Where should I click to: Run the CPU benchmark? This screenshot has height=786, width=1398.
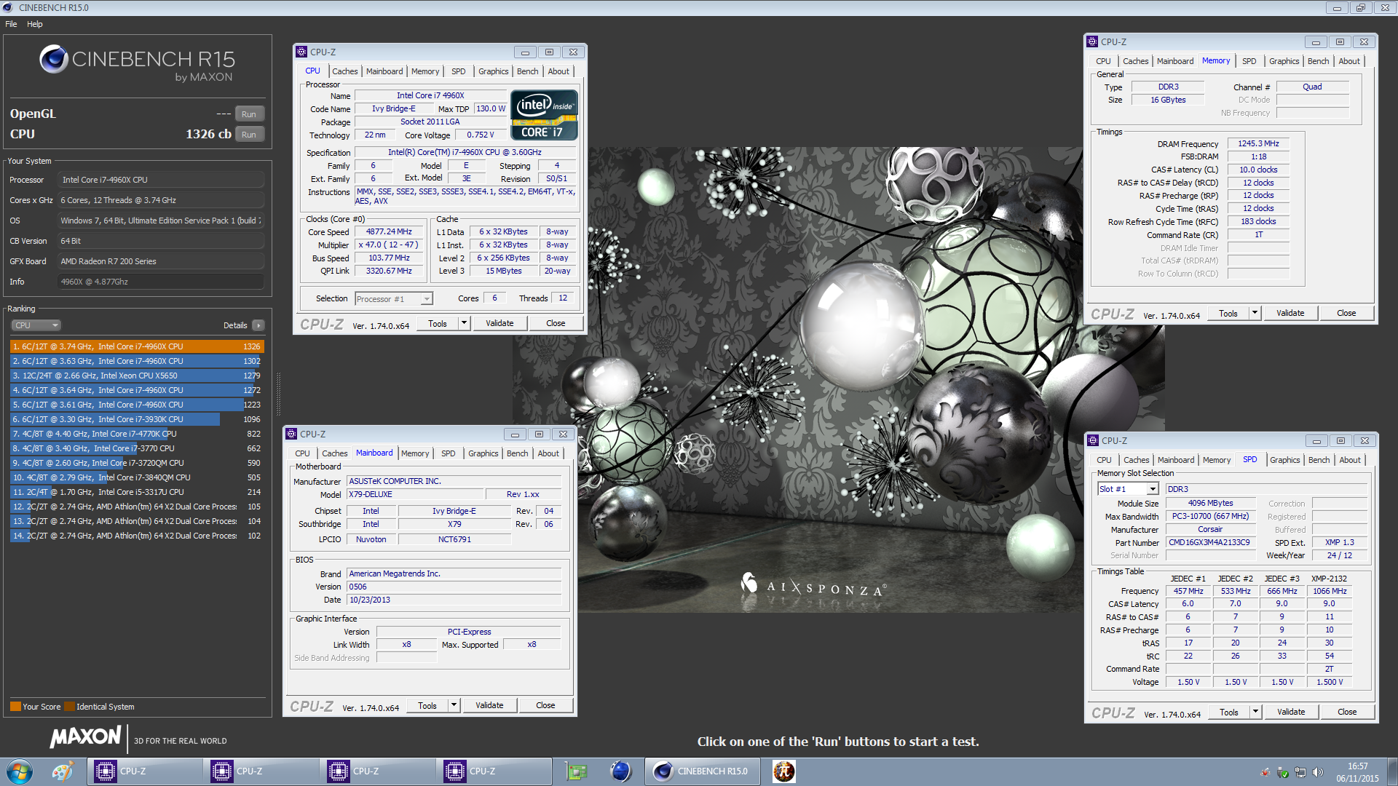(249, 135)
